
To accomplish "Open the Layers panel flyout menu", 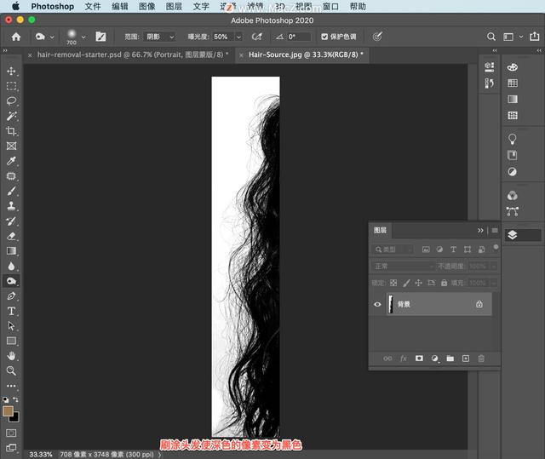I will [495, 231].
